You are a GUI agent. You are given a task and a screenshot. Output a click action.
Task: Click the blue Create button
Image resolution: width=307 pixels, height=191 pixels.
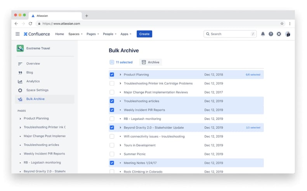(144, 34)
